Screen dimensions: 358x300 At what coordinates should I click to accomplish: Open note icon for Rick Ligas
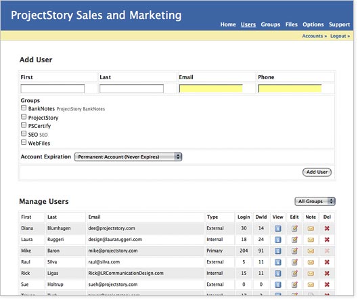tap(311, 274)
